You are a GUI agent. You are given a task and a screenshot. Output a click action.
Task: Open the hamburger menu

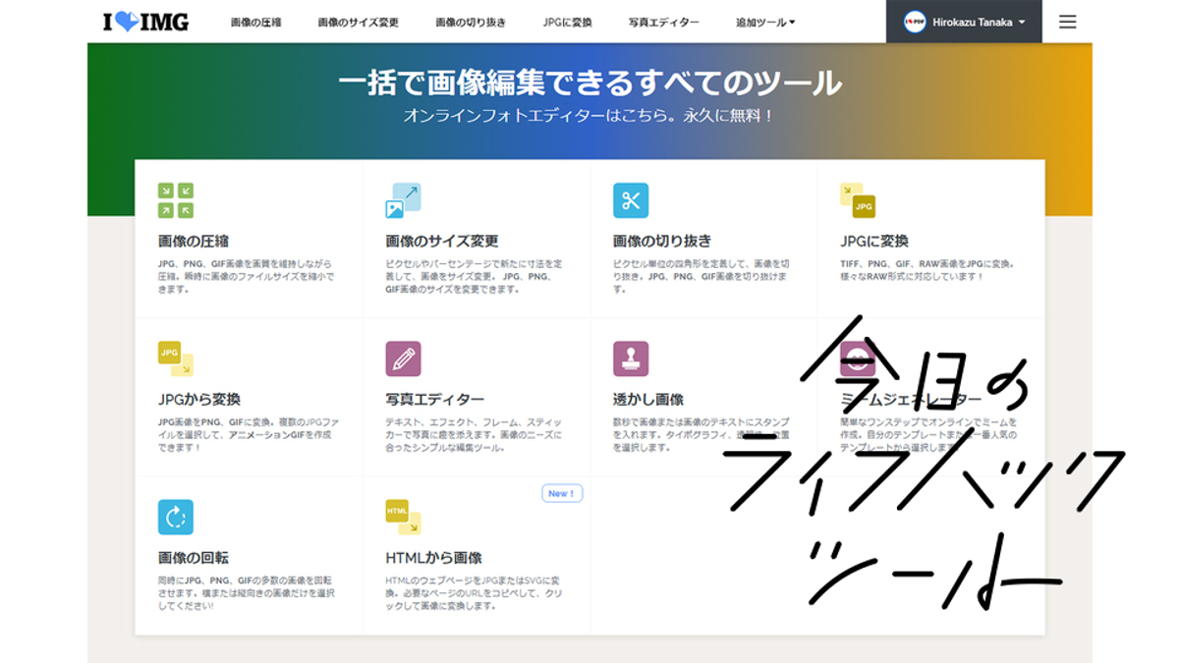point(1067,22)
